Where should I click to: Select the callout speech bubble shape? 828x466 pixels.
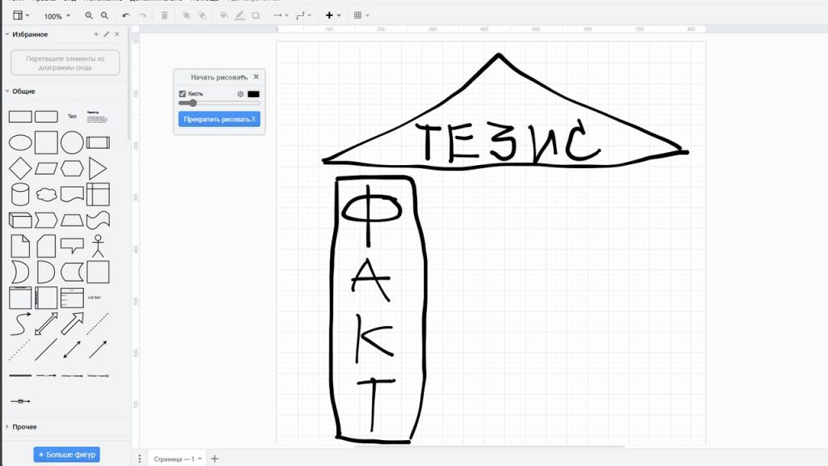pos(72,246)
